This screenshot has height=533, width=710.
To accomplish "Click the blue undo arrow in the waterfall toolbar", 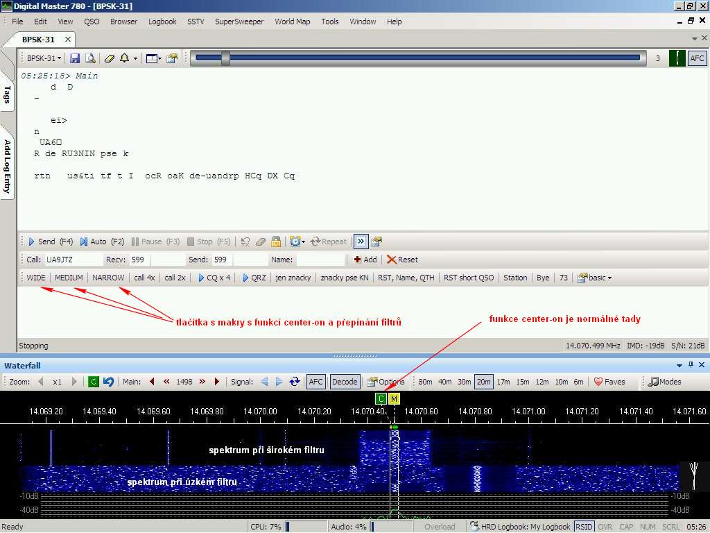I will click(108, 382).
